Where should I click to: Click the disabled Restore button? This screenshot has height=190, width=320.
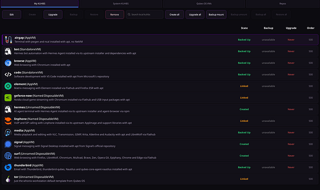pos(94,14)
